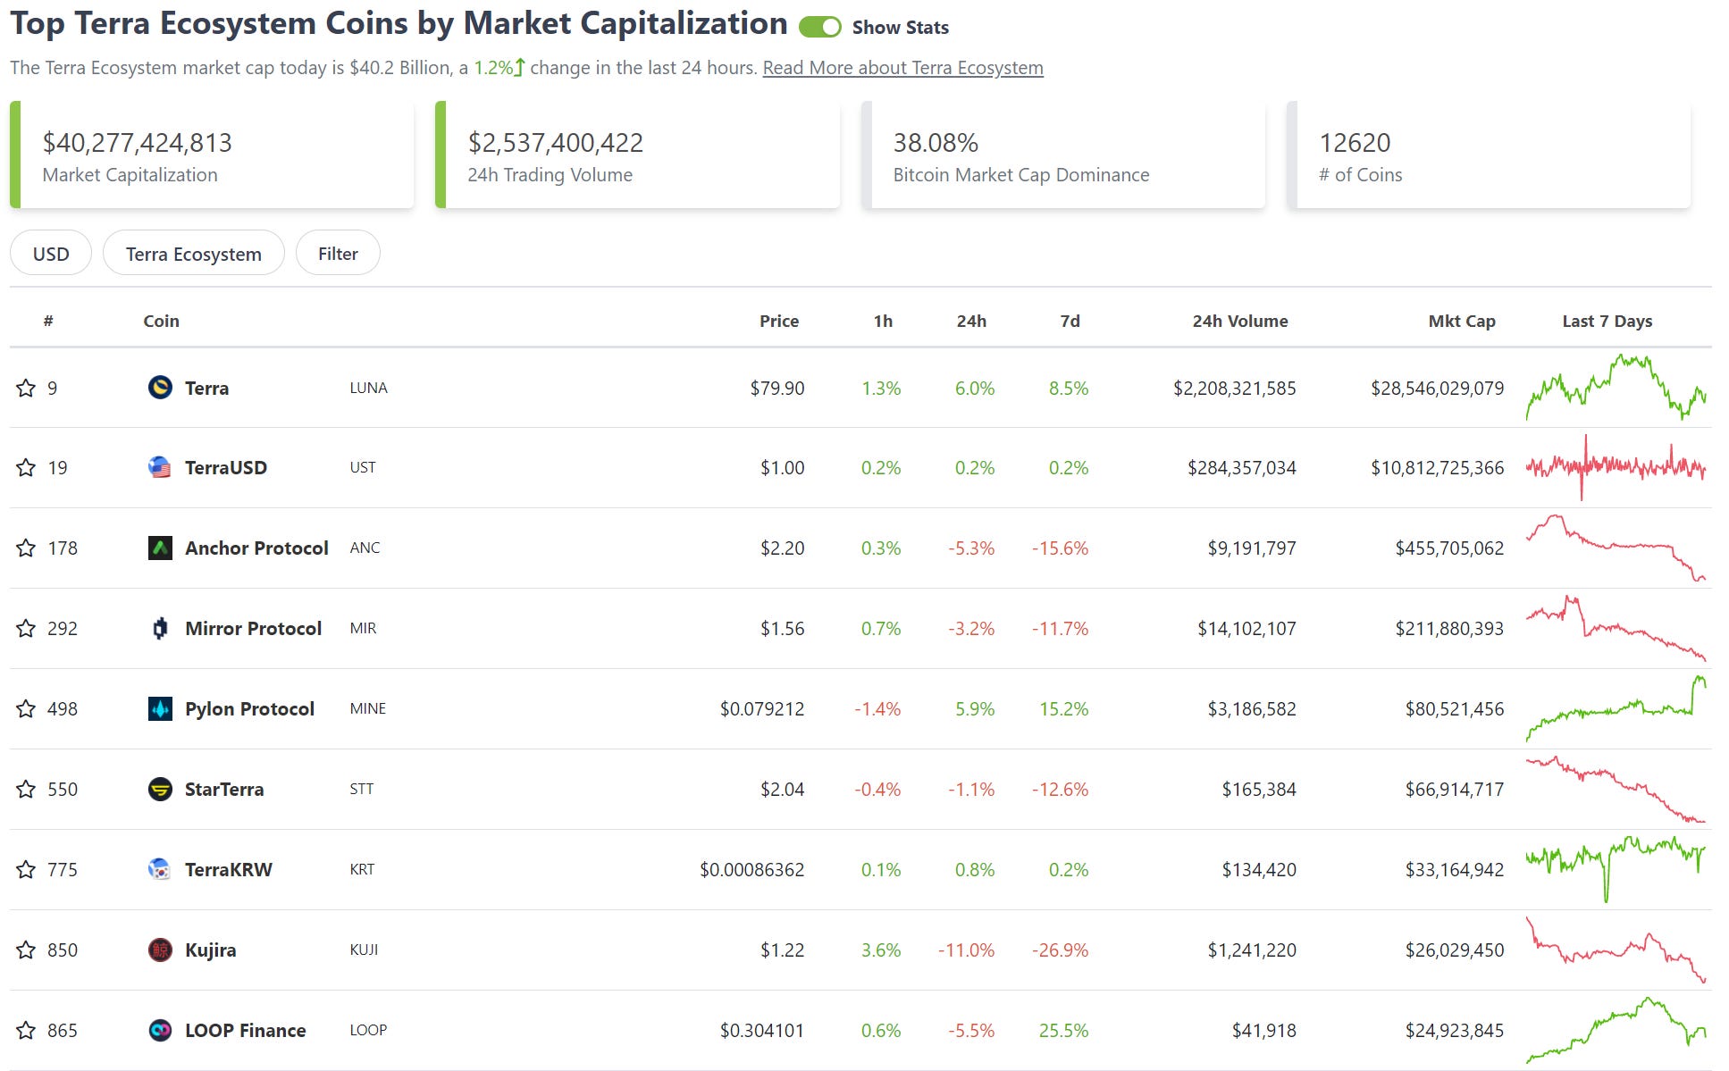Click the Last 7 Days column header
Viewport: 1729px width, 1071px height.
pyautogui.click(x=1607, y=321)
